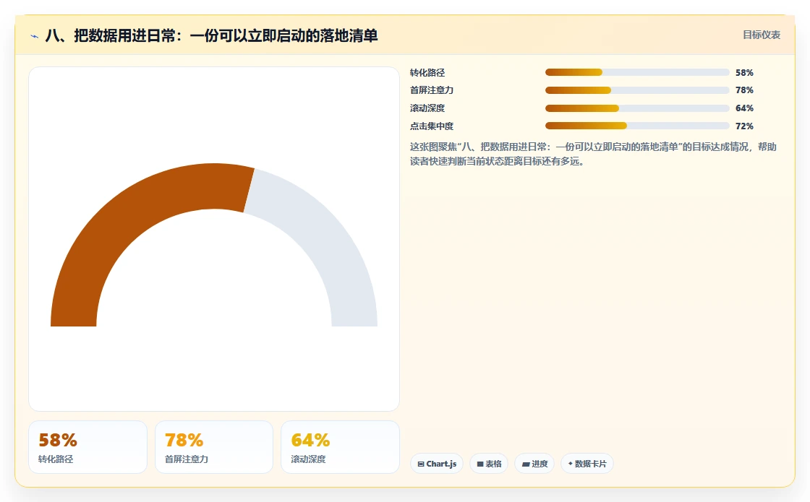Click the 点击集中度 row label

click(x=432, y=126)
